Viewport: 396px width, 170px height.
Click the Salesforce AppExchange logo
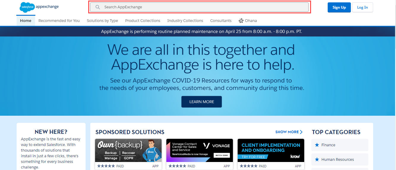tap(39, 7)
